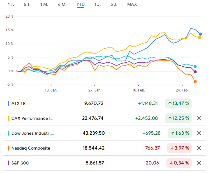The height and width of the screenshot is (173, 209).
Task: Click the ATX TR value 9.670,72
Action: pos(94,103)
